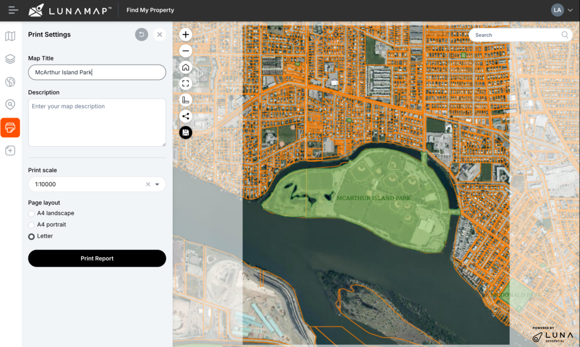Clear the print scale value
This screenshot has width=580, height=347.
point(148,184)
